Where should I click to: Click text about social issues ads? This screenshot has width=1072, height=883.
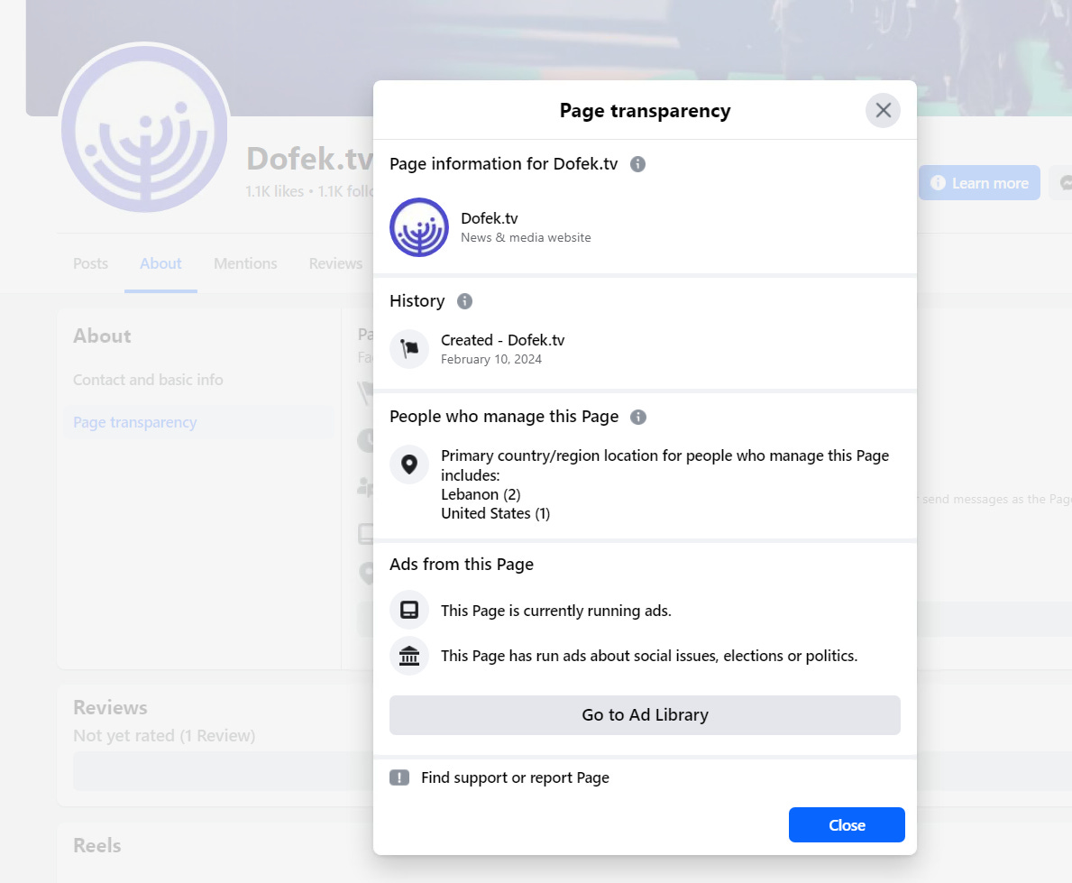pyautogui.click(x=649, y=656)
